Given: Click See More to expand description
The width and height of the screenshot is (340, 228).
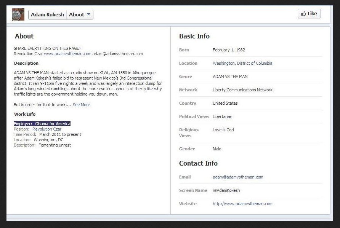Looking at the screenshot, I should point(81,105).
